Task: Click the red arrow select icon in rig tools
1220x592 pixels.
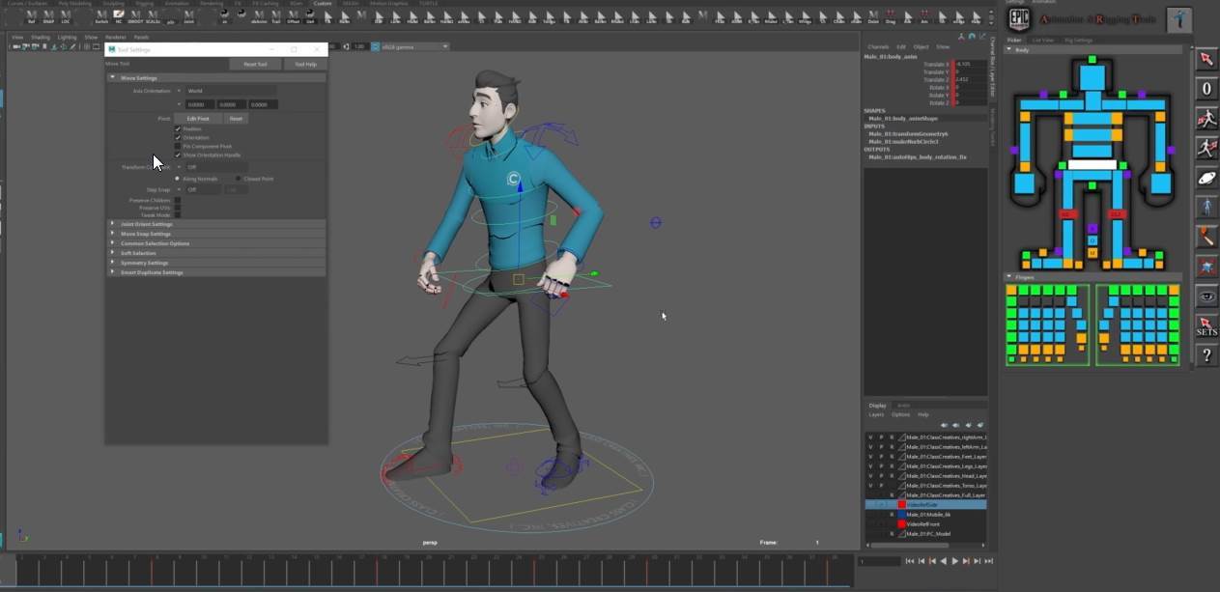Action: pos(1206,60)
